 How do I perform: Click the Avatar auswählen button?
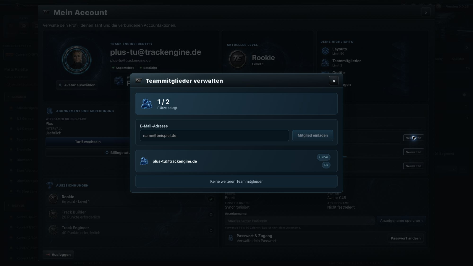coord(77,85)
